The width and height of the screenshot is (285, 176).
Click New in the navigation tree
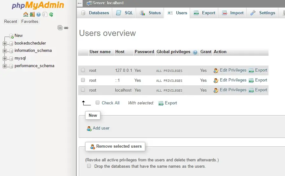click(18, 36)
